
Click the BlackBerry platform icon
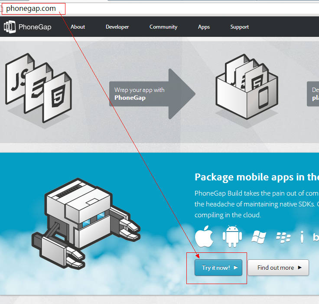pos(283,237)
